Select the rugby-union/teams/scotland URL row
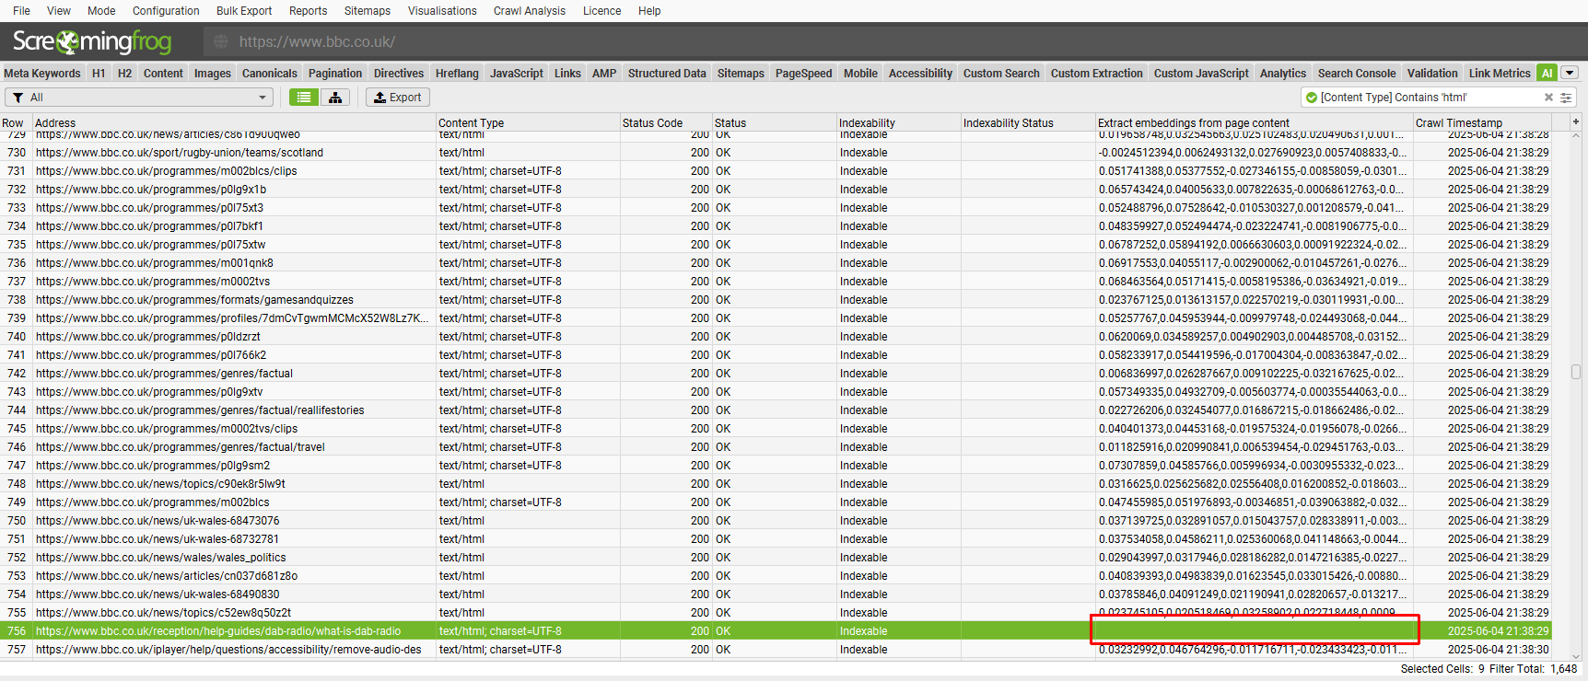Viewport: 1588px width, 681px height. click(776, 152)
